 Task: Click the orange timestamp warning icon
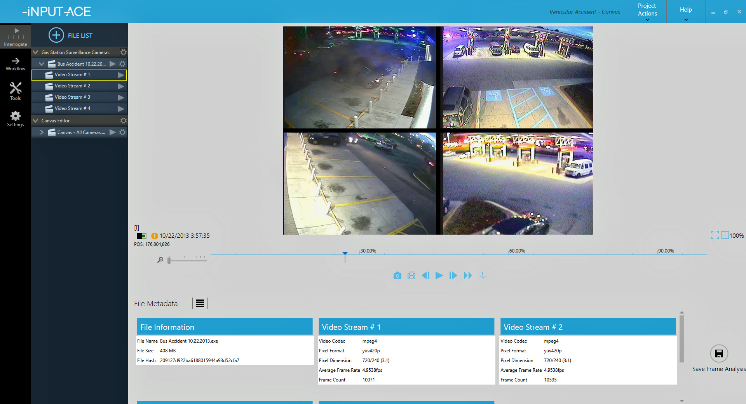[154, 236]
